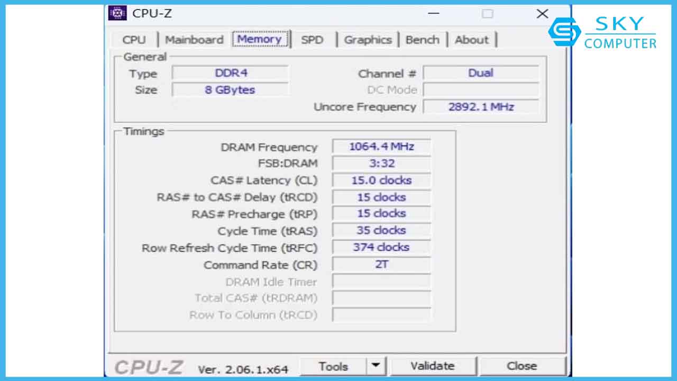This screenshot has height=381, width=677.
Task: Select the Memory tab
Action: 259,39
